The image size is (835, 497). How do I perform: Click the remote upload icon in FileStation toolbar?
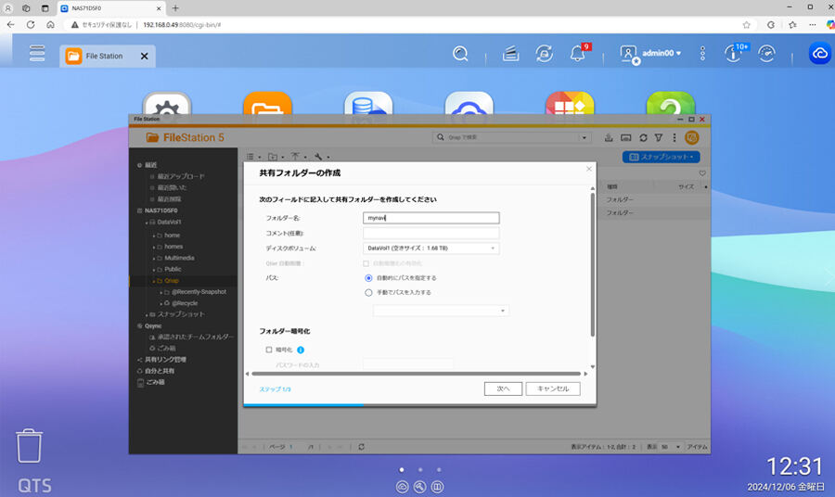pyautogui.click(x=609, y=138)
